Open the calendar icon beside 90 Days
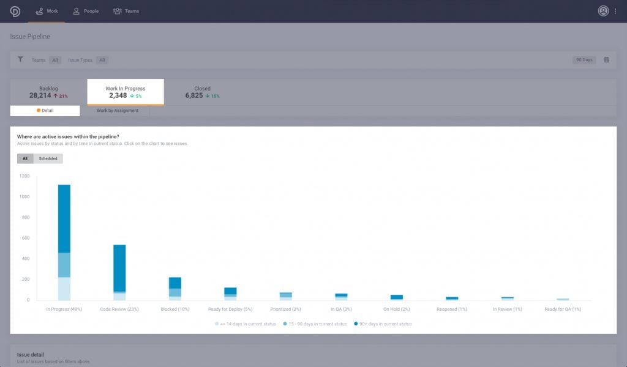Viewport: 627px width, 367px height. point(606,60)
